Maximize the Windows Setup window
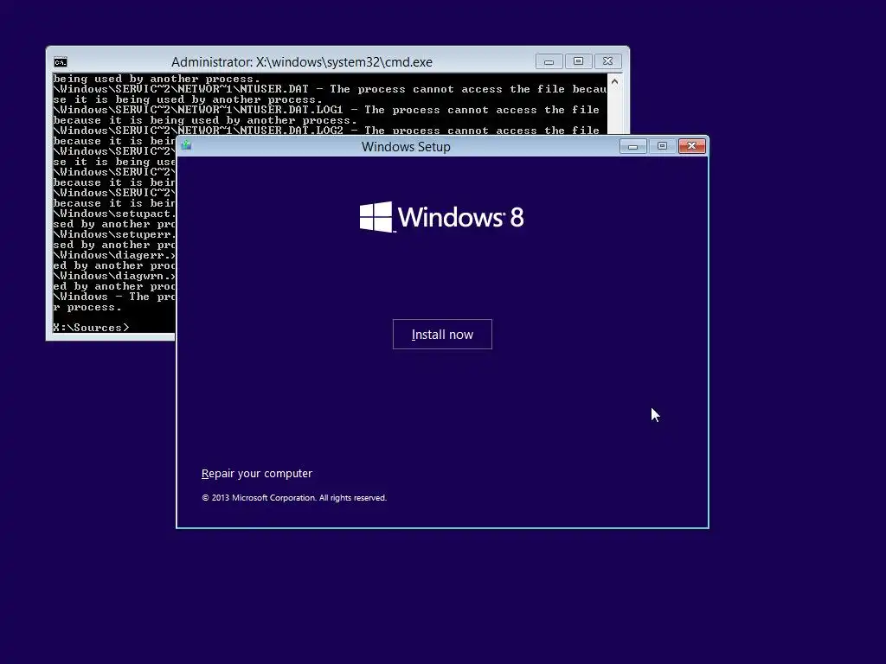Viewport: 886px width, 664px height. pyautogui.click(x=662, y=146)
